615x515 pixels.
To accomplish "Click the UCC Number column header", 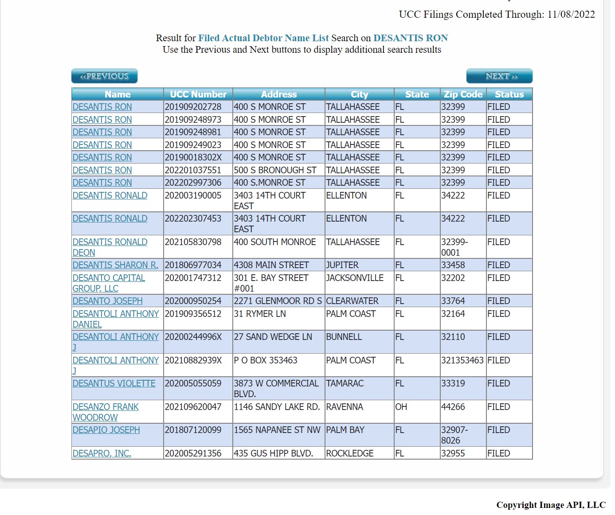I will click(x=198, y=94).
